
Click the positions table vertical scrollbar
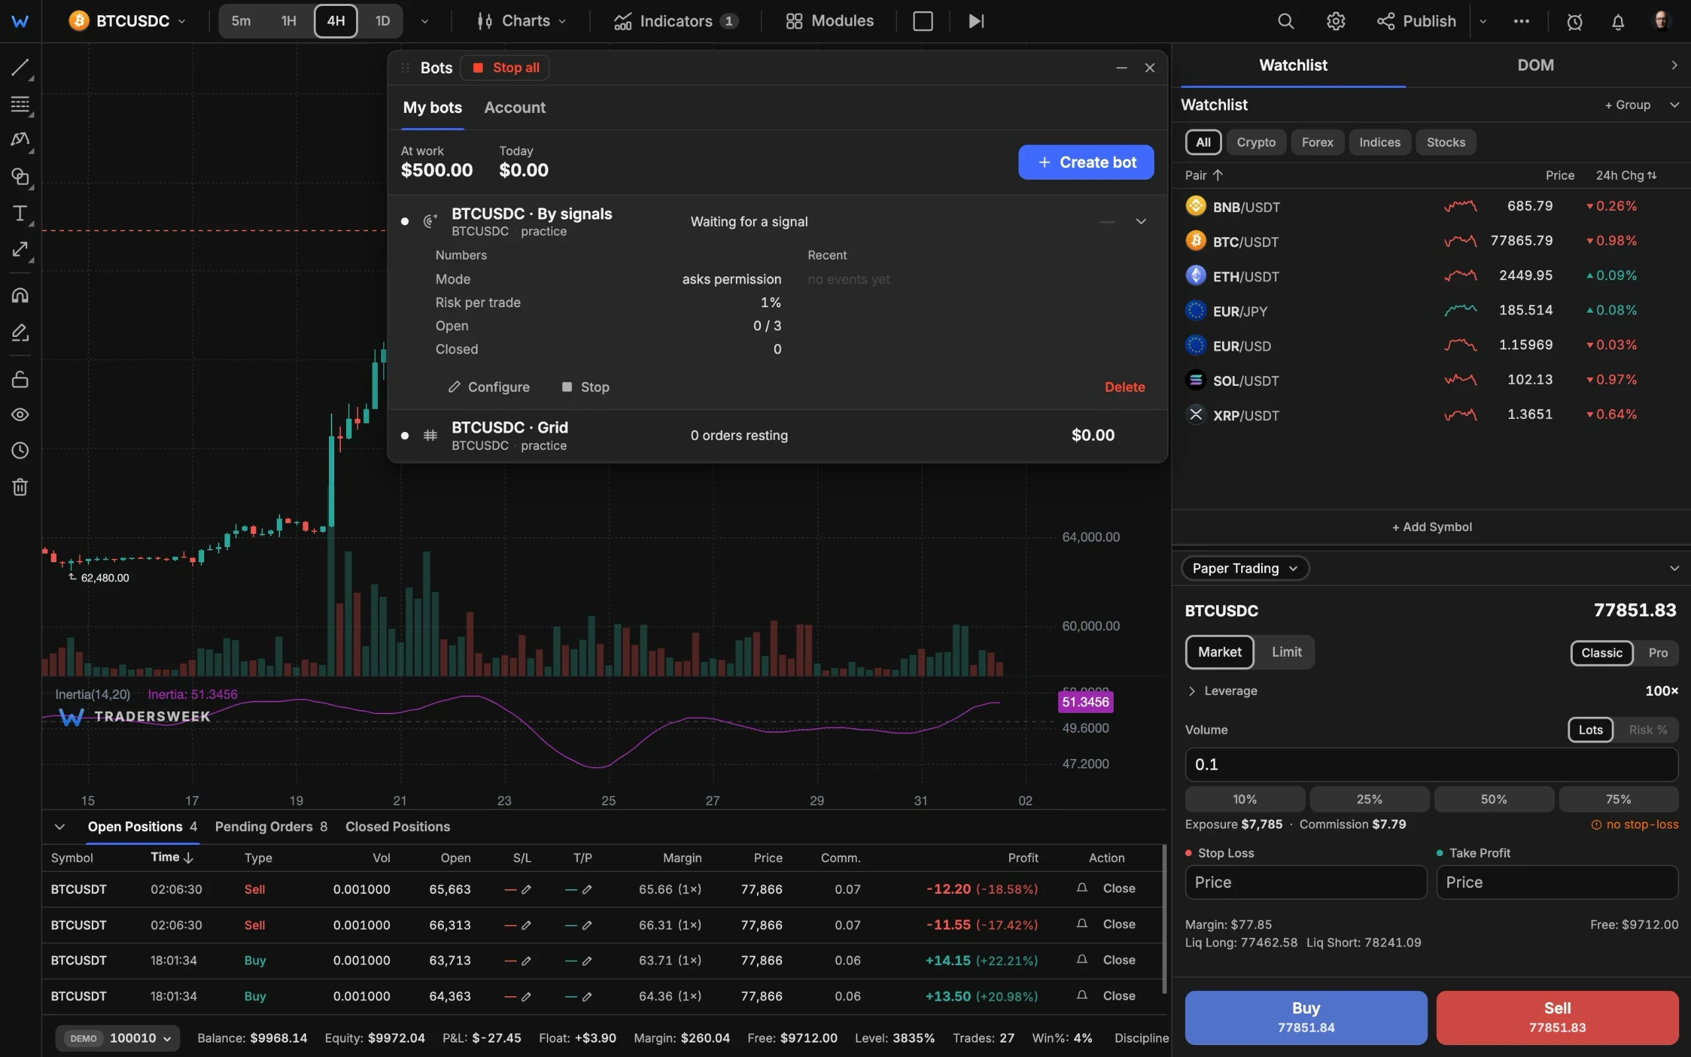[x=1163, y=920]
